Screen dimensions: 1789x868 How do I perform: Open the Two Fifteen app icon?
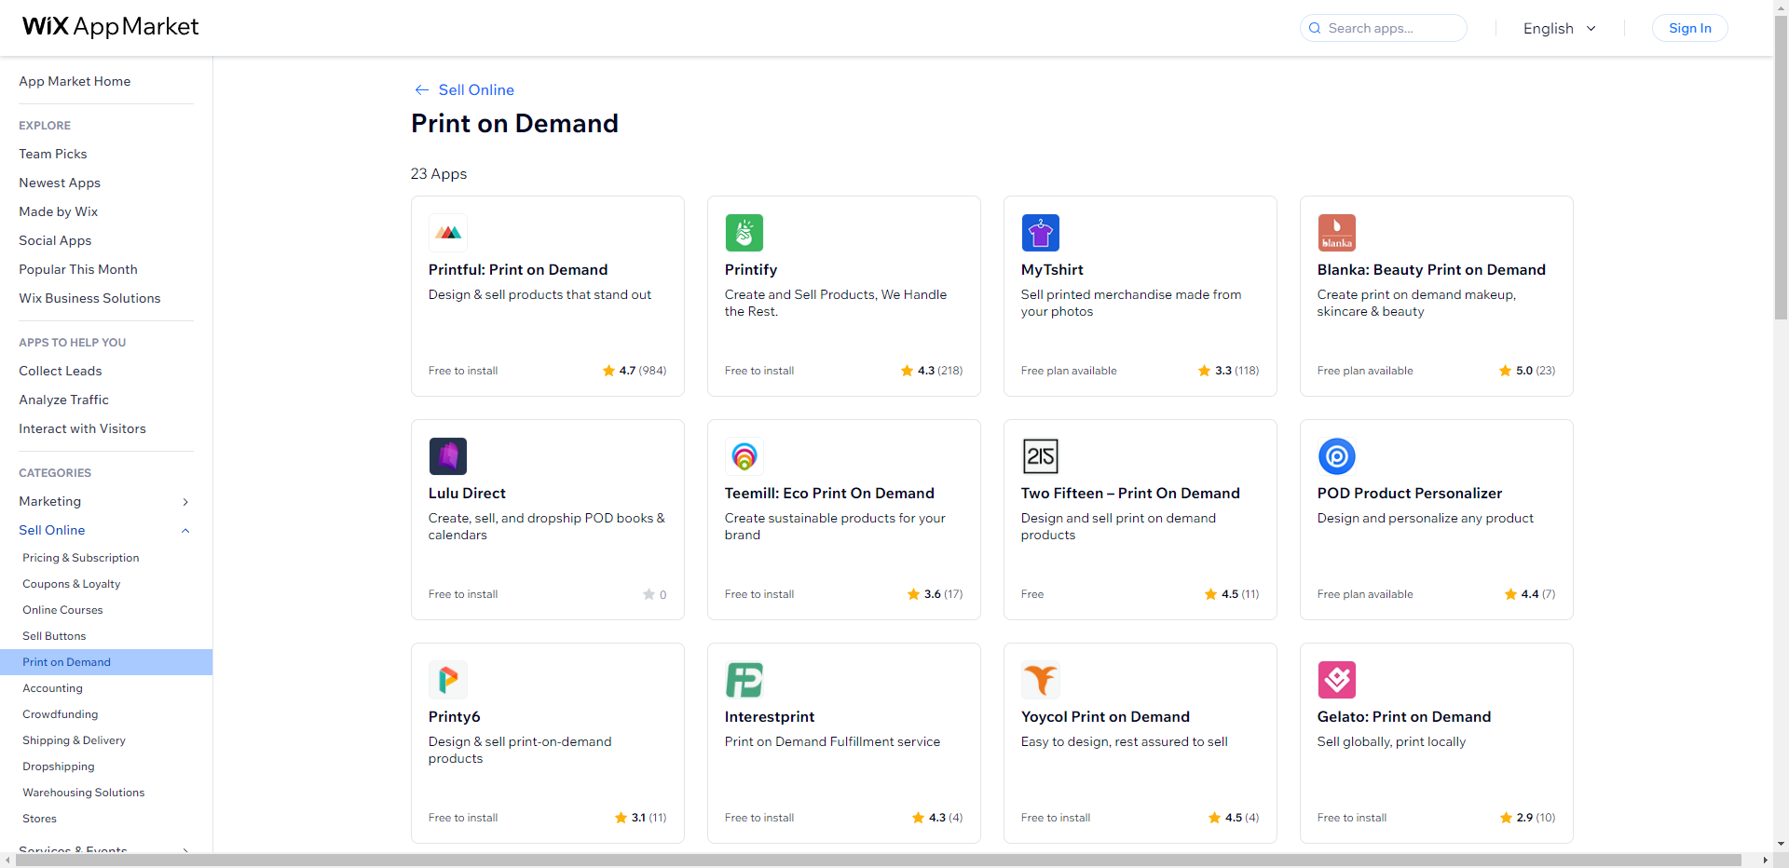(1040, 456)
